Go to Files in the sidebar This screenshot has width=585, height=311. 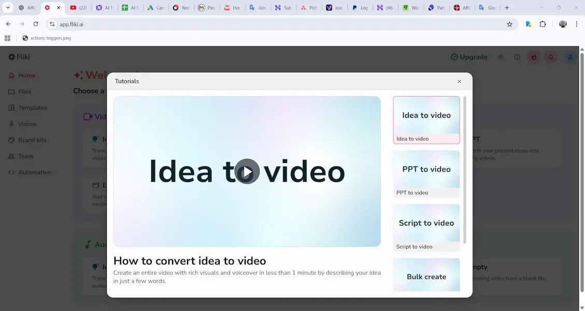(x=24, y=92)
